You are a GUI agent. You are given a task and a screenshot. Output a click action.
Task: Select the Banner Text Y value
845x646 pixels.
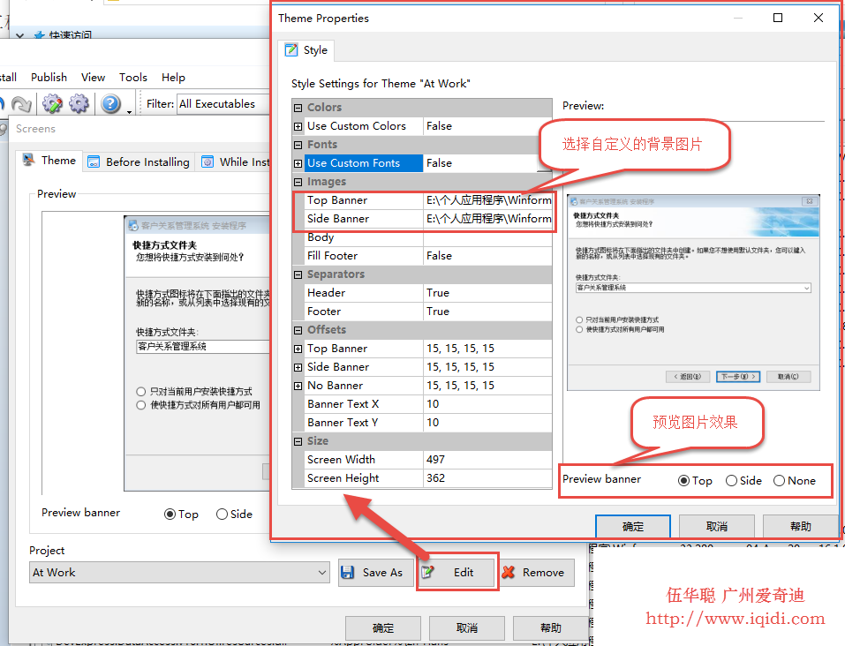tap(487, 423)
